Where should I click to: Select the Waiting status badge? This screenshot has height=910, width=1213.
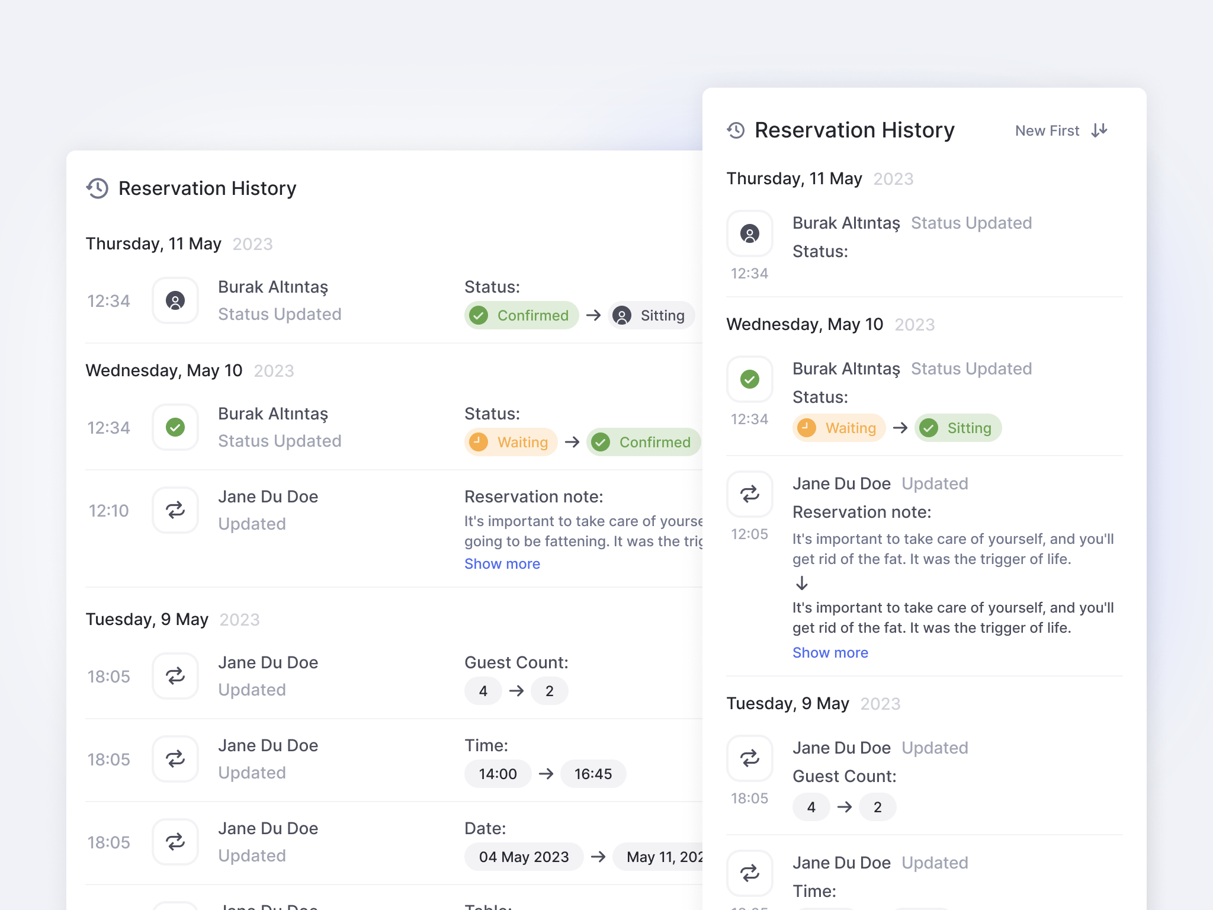tap(511, 442)
